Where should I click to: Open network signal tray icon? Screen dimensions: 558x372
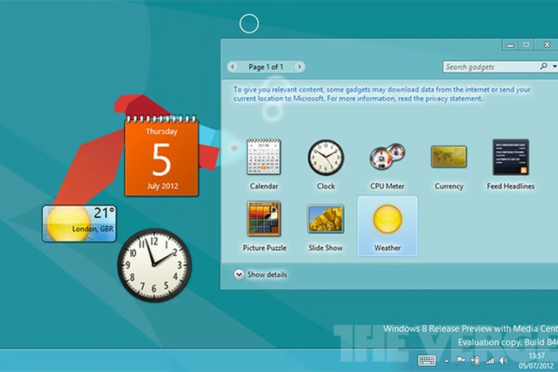click(490, 360)
